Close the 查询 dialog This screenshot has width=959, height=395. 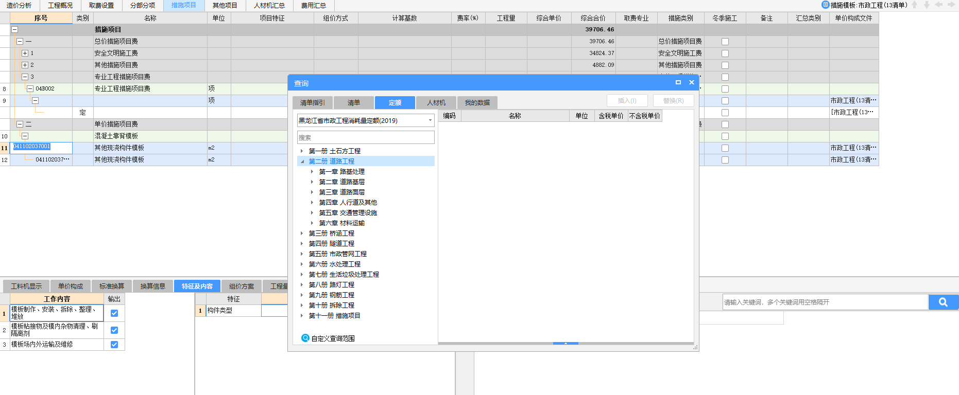click(692, 82)
